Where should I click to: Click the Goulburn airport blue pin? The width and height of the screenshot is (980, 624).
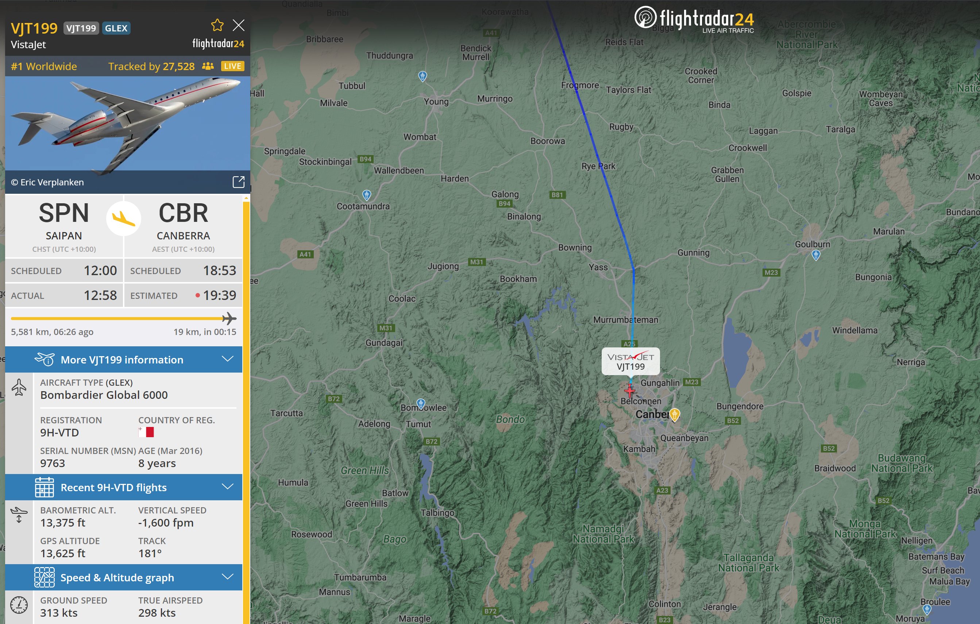(815, 255)
